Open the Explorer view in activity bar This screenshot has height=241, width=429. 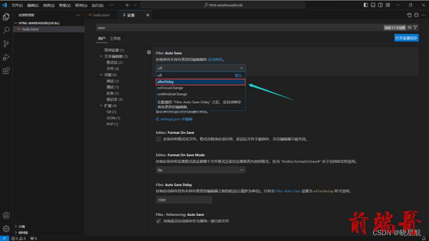(x=6, y=16)
